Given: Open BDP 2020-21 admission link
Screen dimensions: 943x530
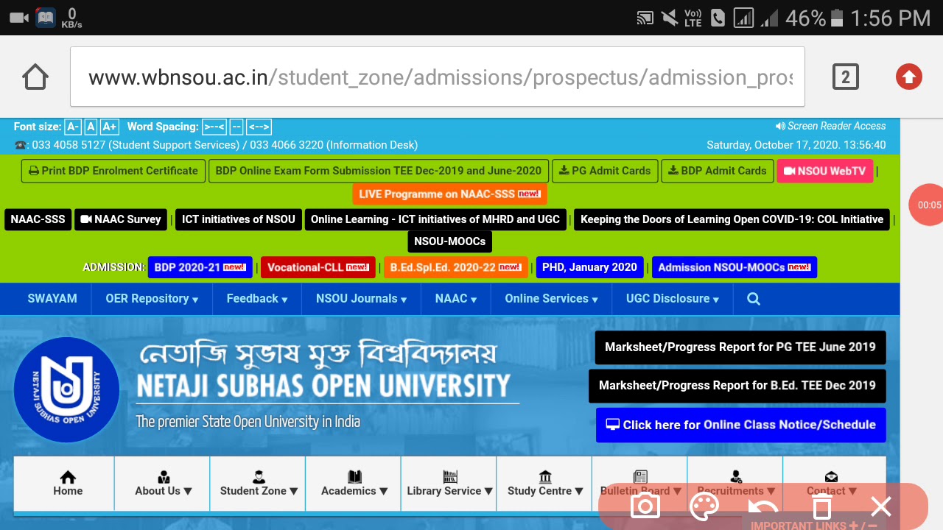Looking at the screenshot, I should [x=200, y=267].
